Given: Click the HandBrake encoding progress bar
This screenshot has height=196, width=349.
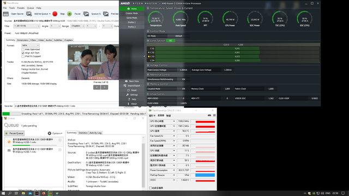Looking at the screenshot, I should click(x=11, y=114).
